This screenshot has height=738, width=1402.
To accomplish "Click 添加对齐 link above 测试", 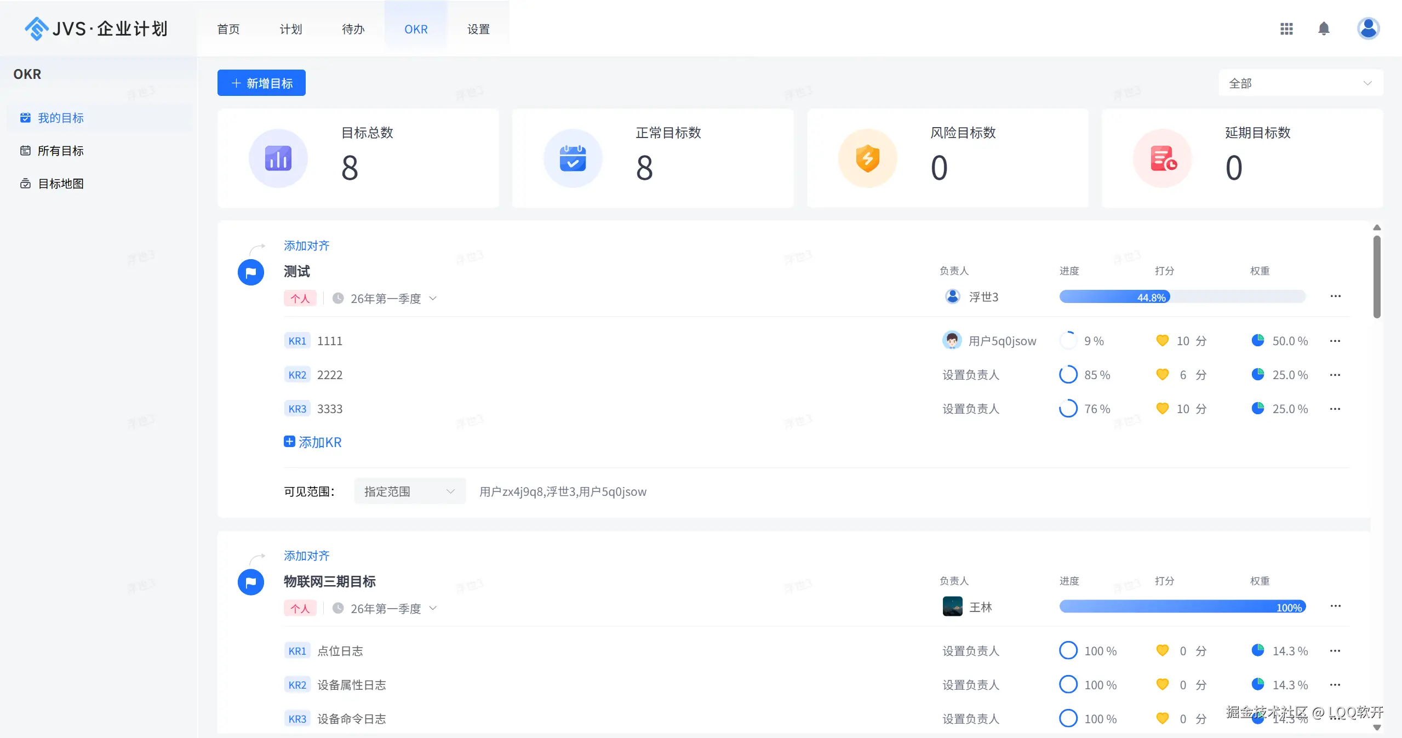I will [x=306, y=245].
